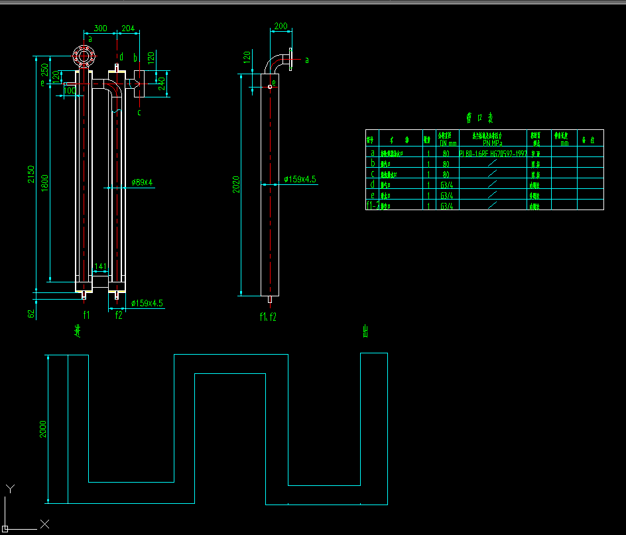
Task: Click the 2000 dimension of the lower outline
Action: 44,429
